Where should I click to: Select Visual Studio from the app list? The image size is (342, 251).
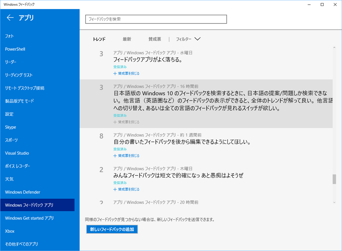point(17,153)
